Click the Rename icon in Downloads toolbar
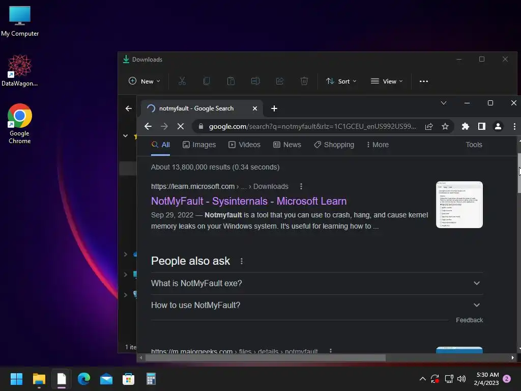 pos(255,81)
